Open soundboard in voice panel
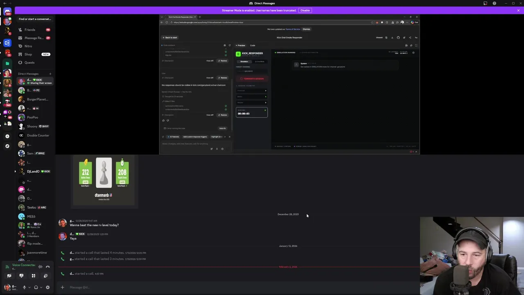 click(x=45, y=276)
